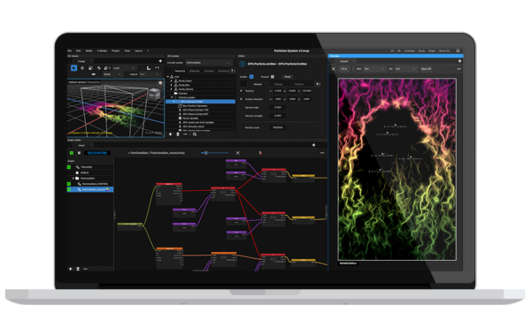Open the Media menu
This screenshot has height=336, width=531.
click(x=88, y=50)
